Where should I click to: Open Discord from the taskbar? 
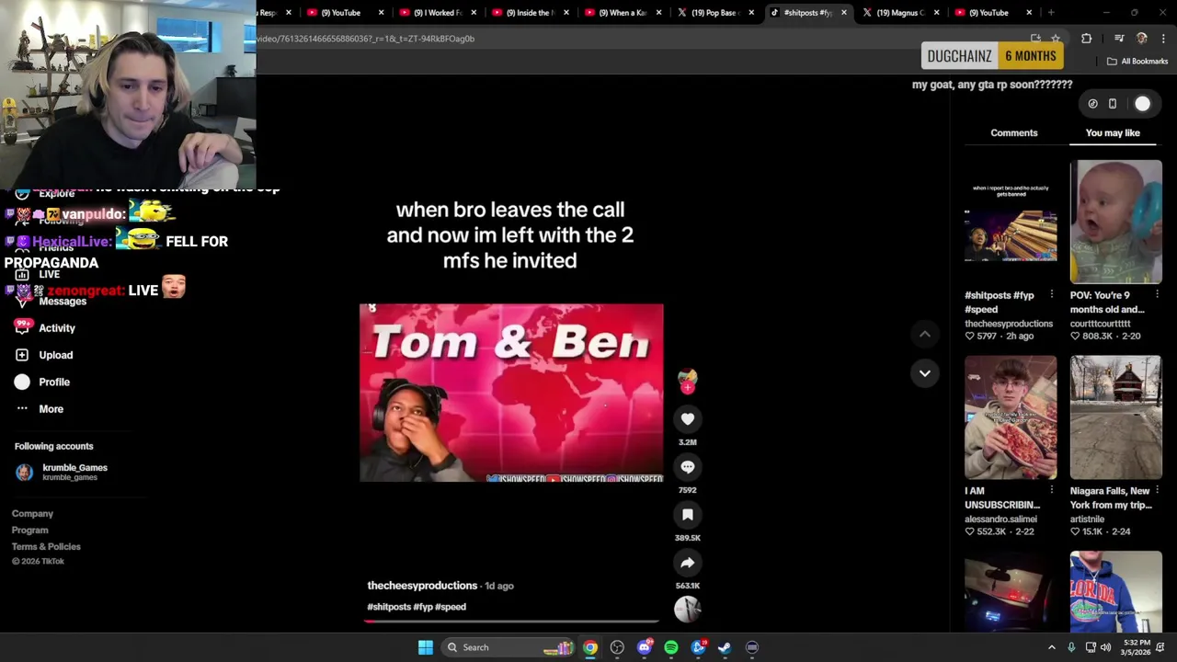click(645, 647)
